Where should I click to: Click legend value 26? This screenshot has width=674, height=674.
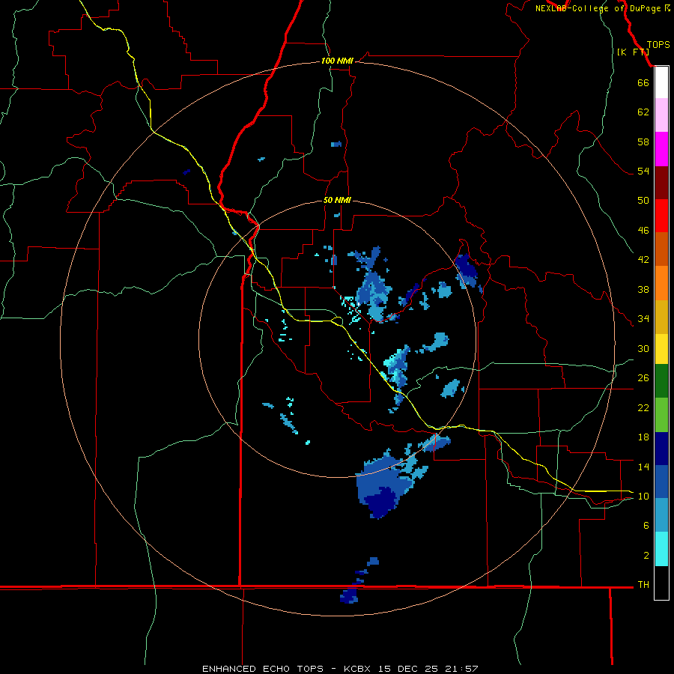coord(643,378)
